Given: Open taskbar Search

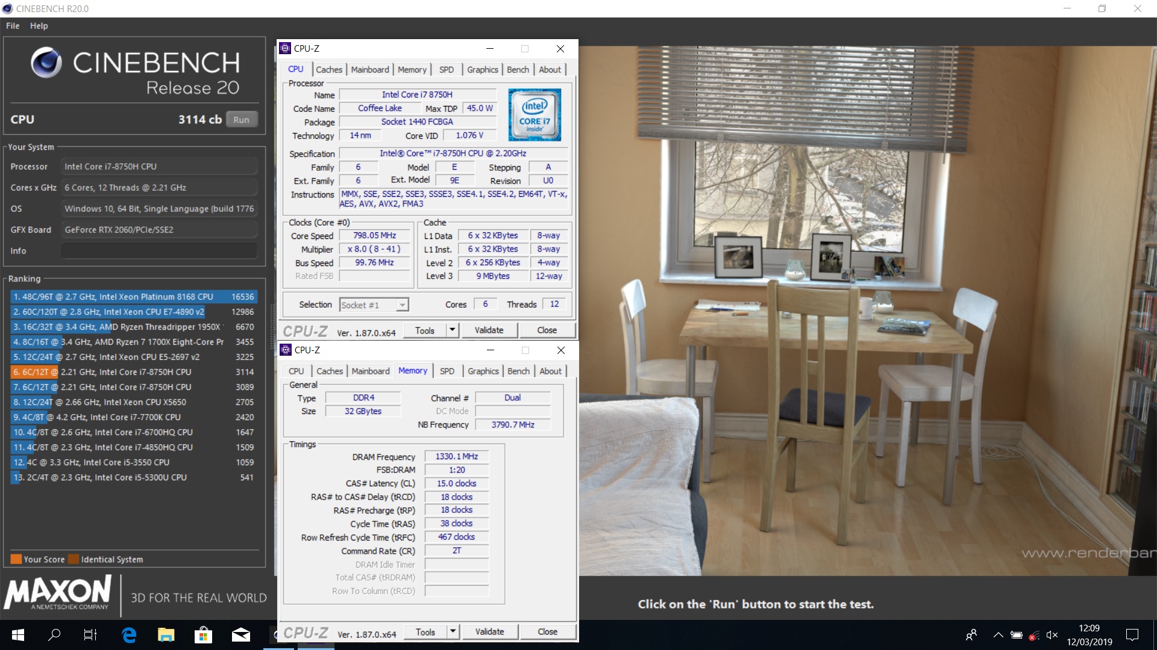Looking at the screenshot, I should click(54, 635).
